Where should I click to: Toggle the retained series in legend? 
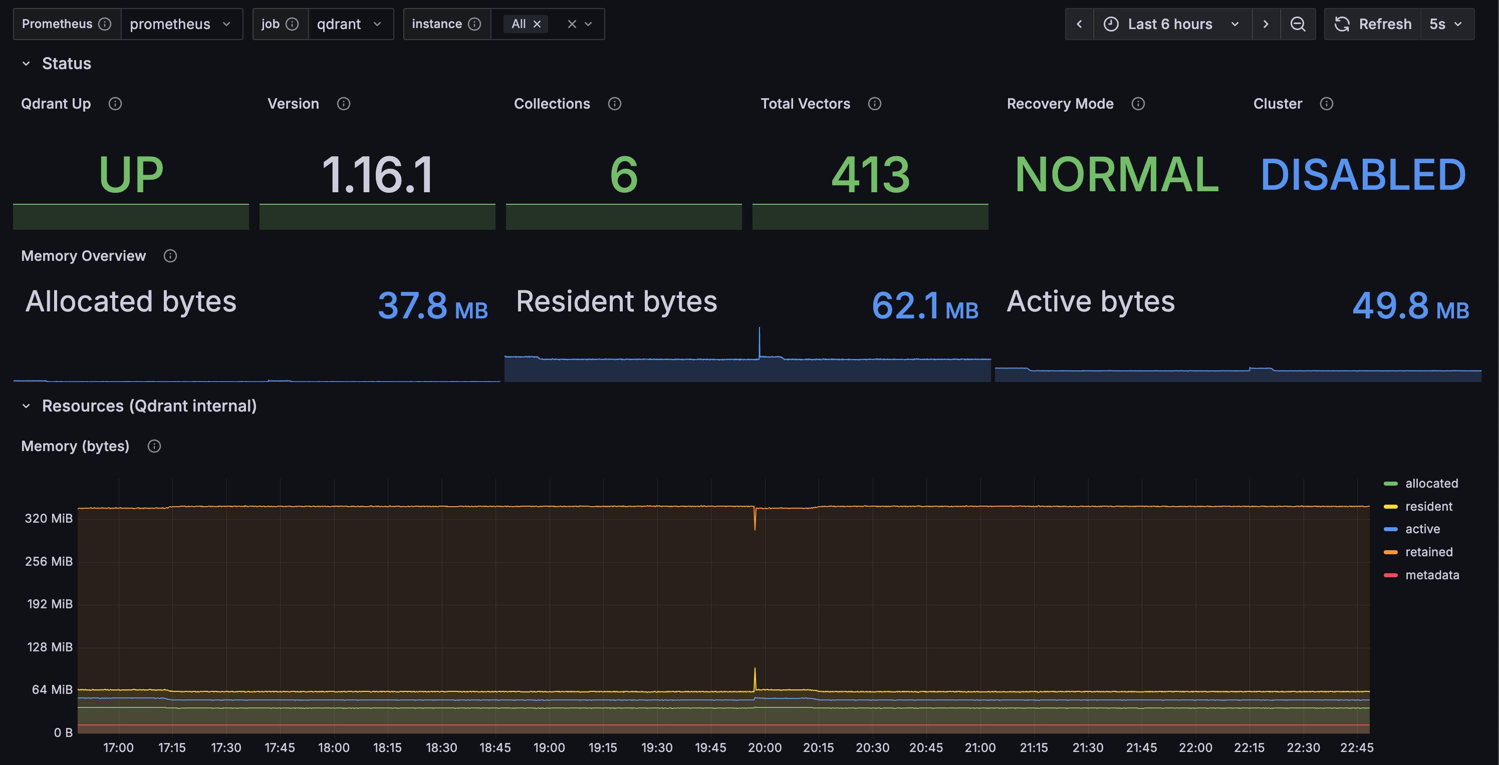pyautogui.click(x=1428, y=552)
